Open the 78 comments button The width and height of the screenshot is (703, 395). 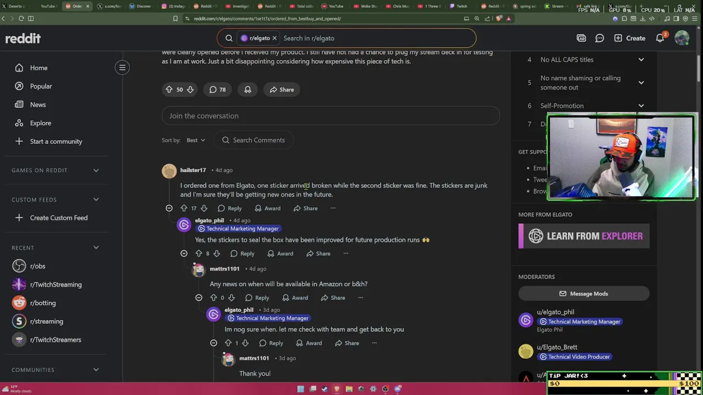point(217,89)
